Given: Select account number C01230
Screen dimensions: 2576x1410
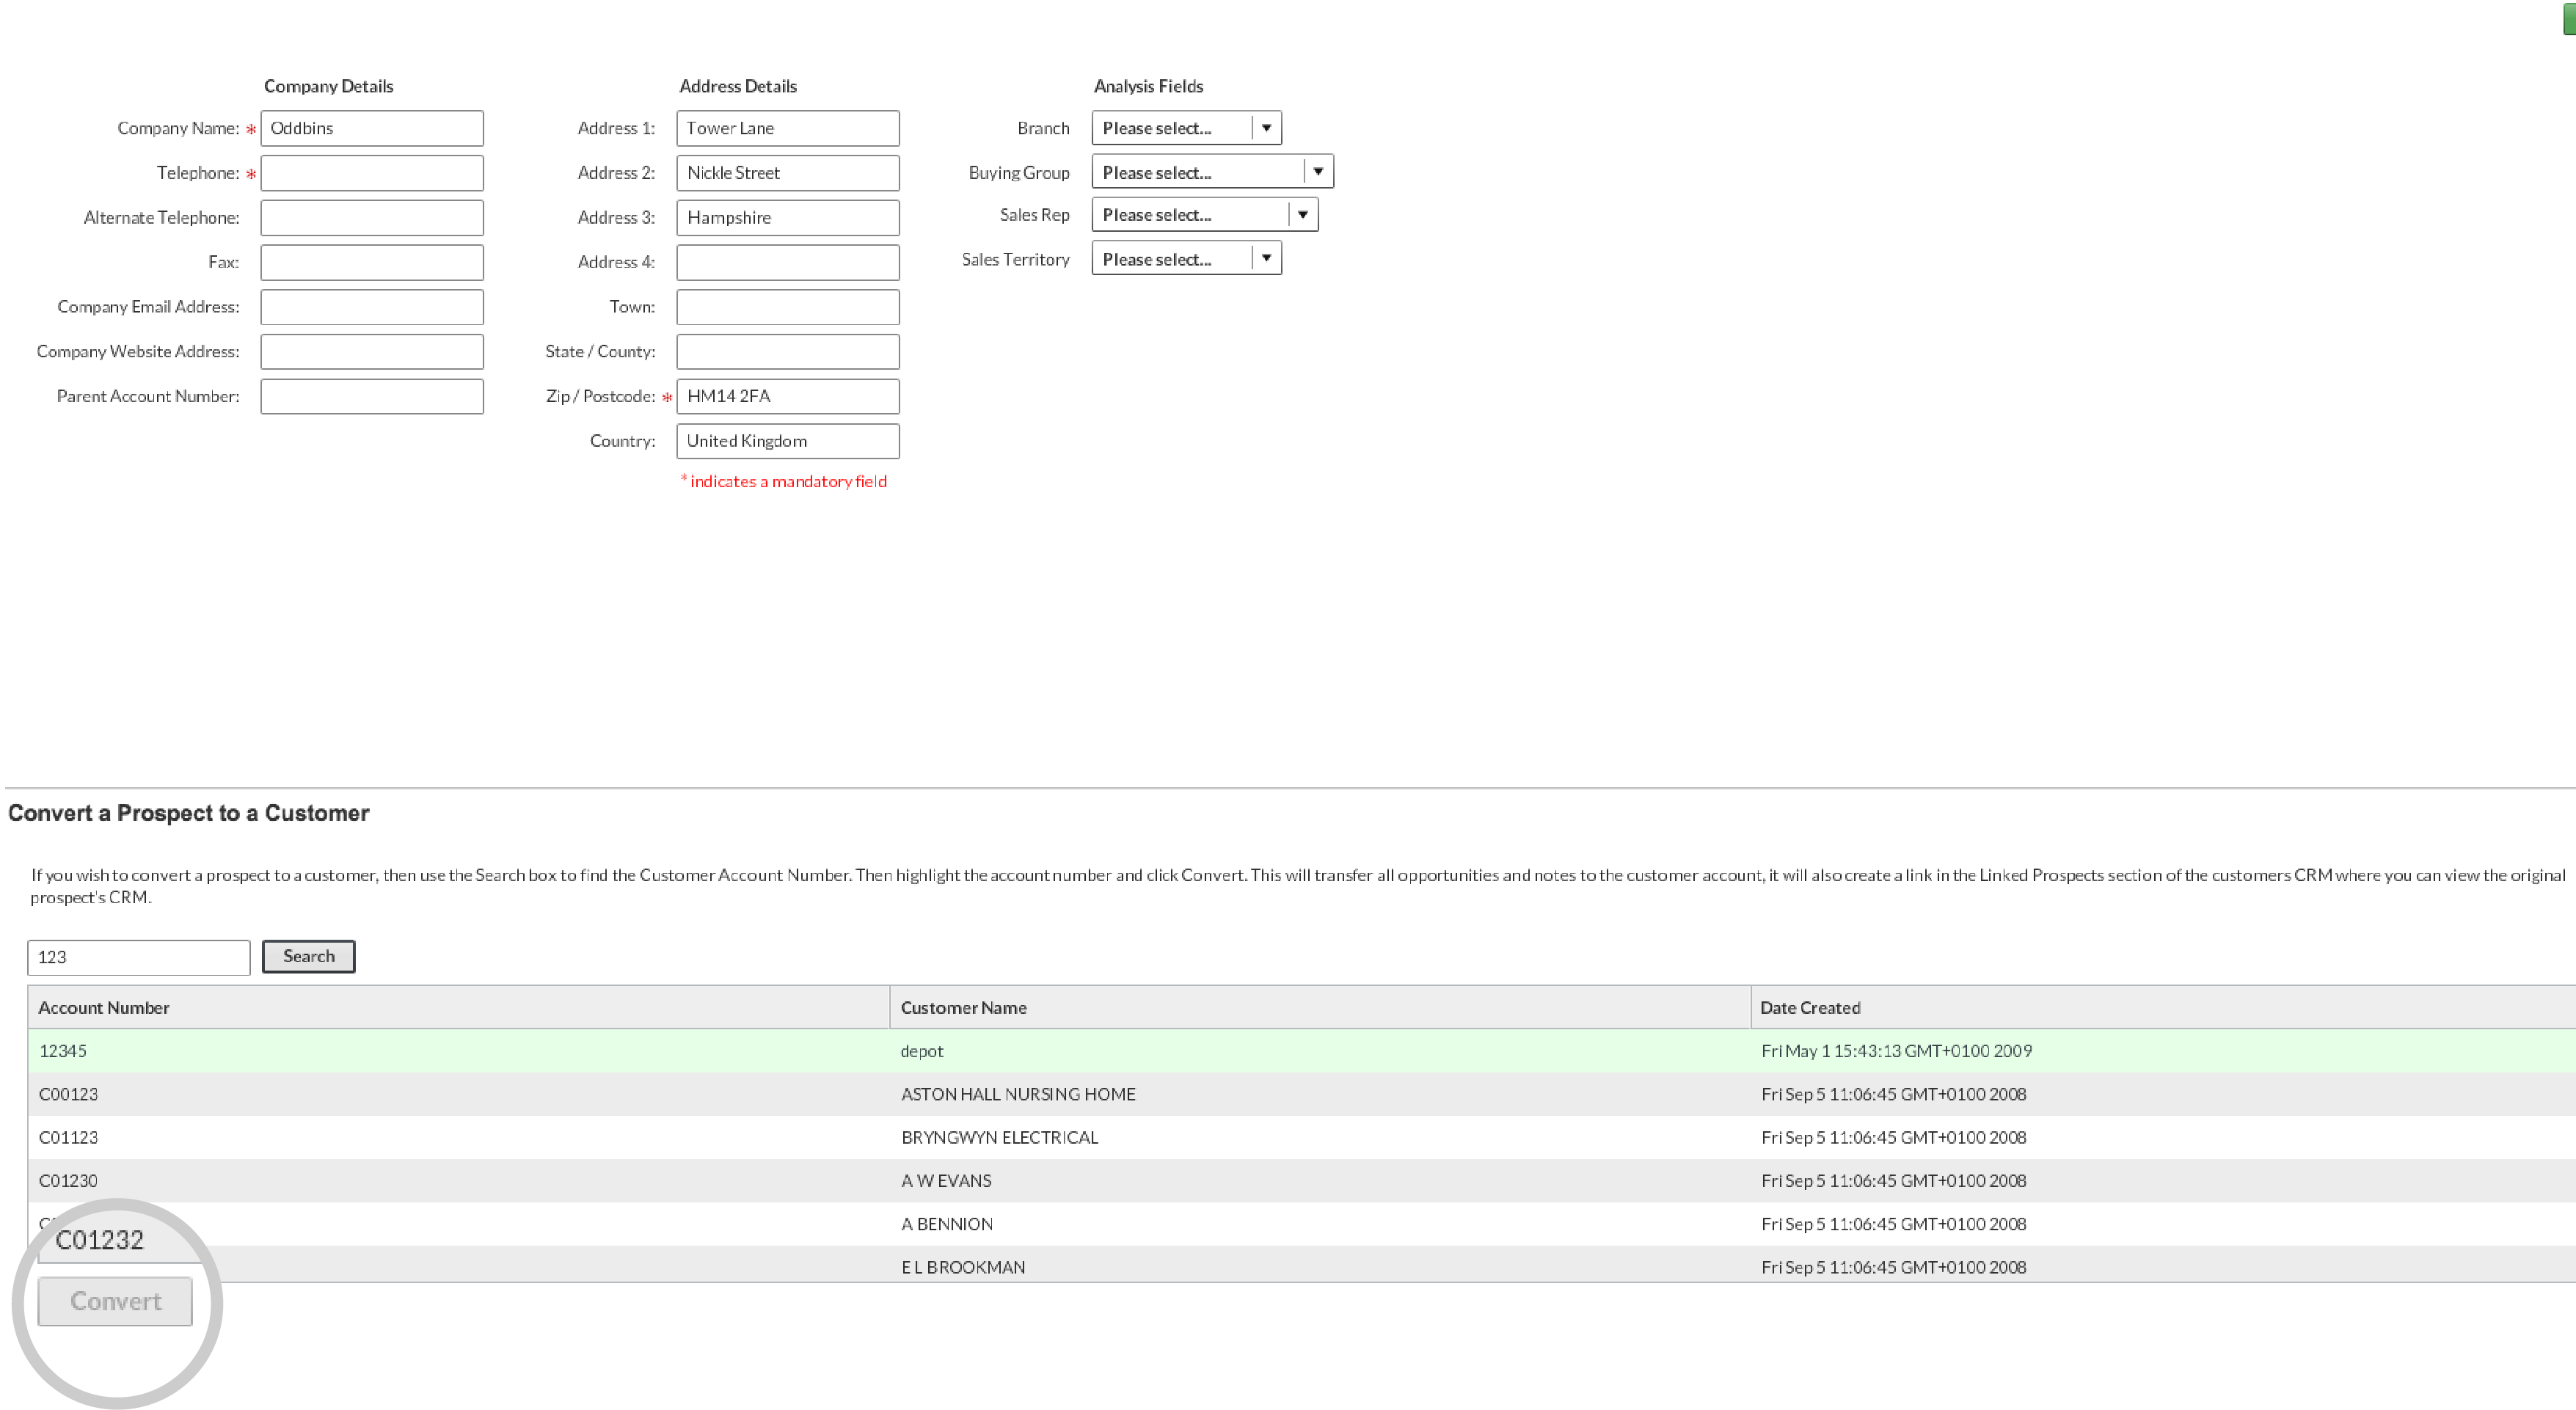Looking at the screenshot, I should tap(68, 1181).
